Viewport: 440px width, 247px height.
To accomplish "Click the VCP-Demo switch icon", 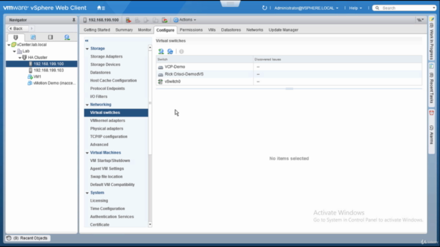I will click(x=160, y=67).
